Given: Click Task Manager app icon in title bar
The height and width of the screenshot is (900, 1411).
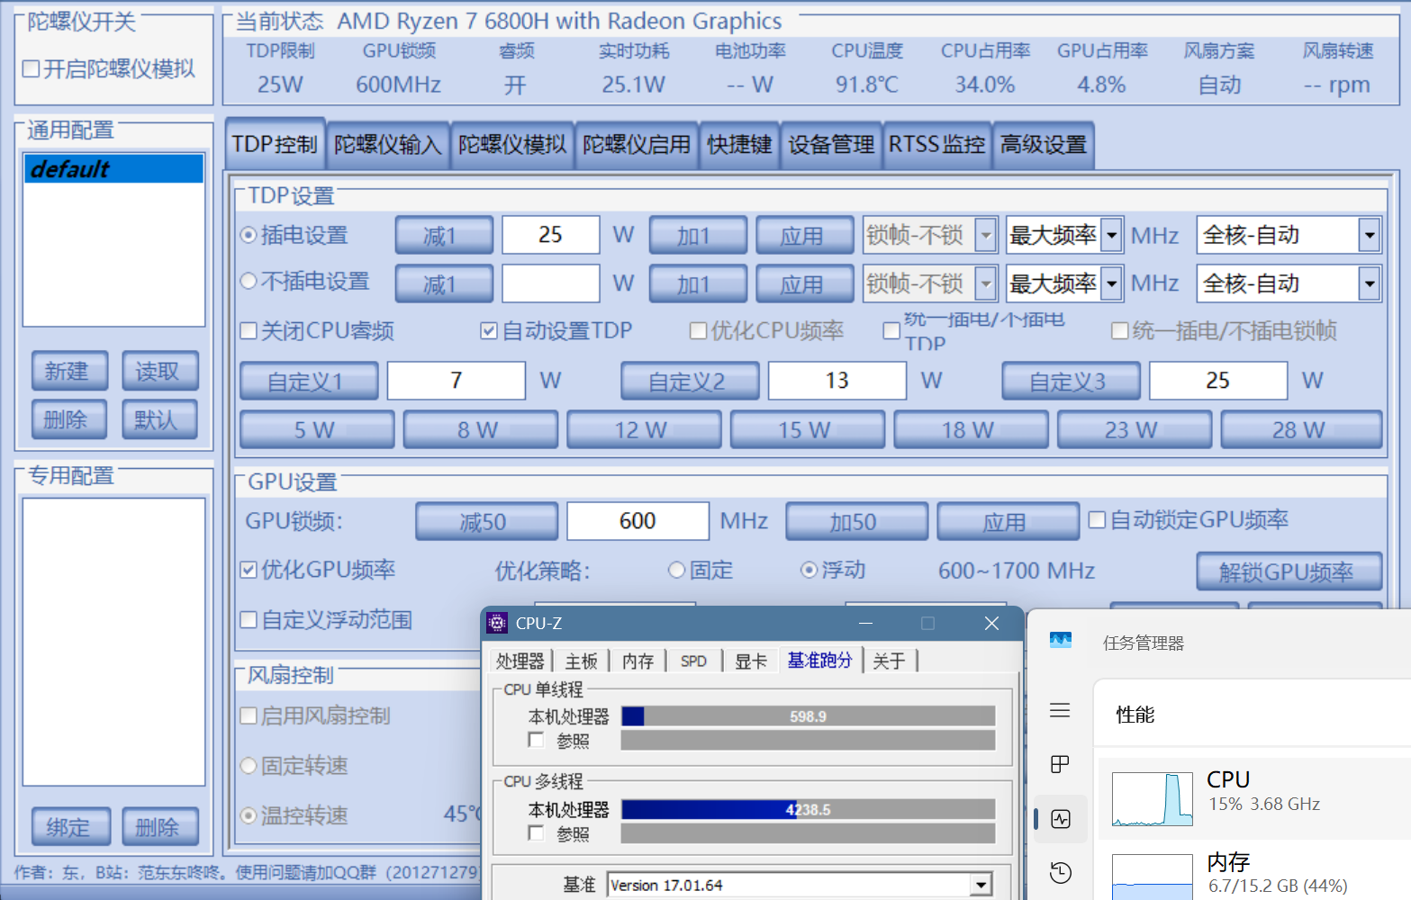Looking at the screenshot, I should [x=1061, y=640].
